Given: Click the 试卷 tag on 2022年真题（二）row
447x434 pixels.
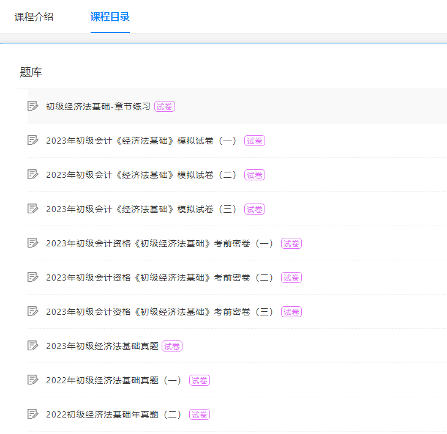Looking at the screenshot, I should [200, 415].
